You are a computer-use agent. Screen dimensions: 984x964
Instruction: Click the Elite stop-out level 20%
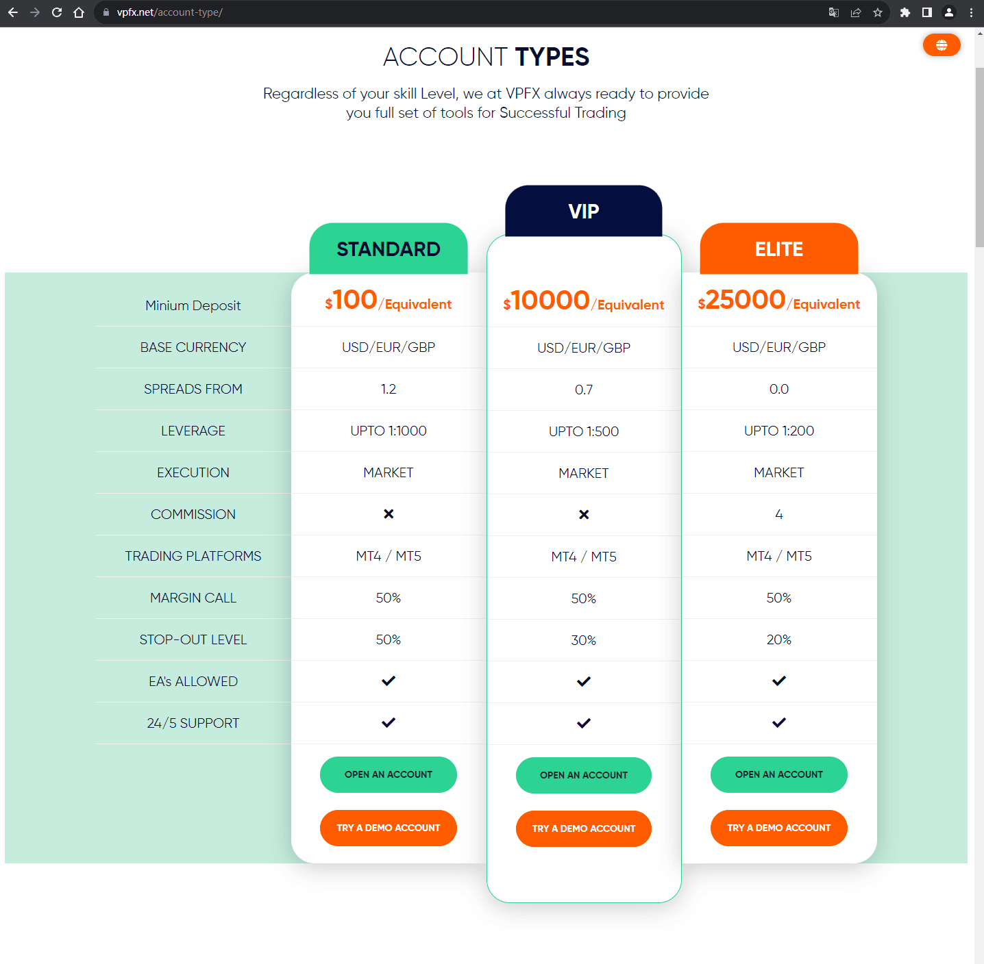(x=779, y=639)
